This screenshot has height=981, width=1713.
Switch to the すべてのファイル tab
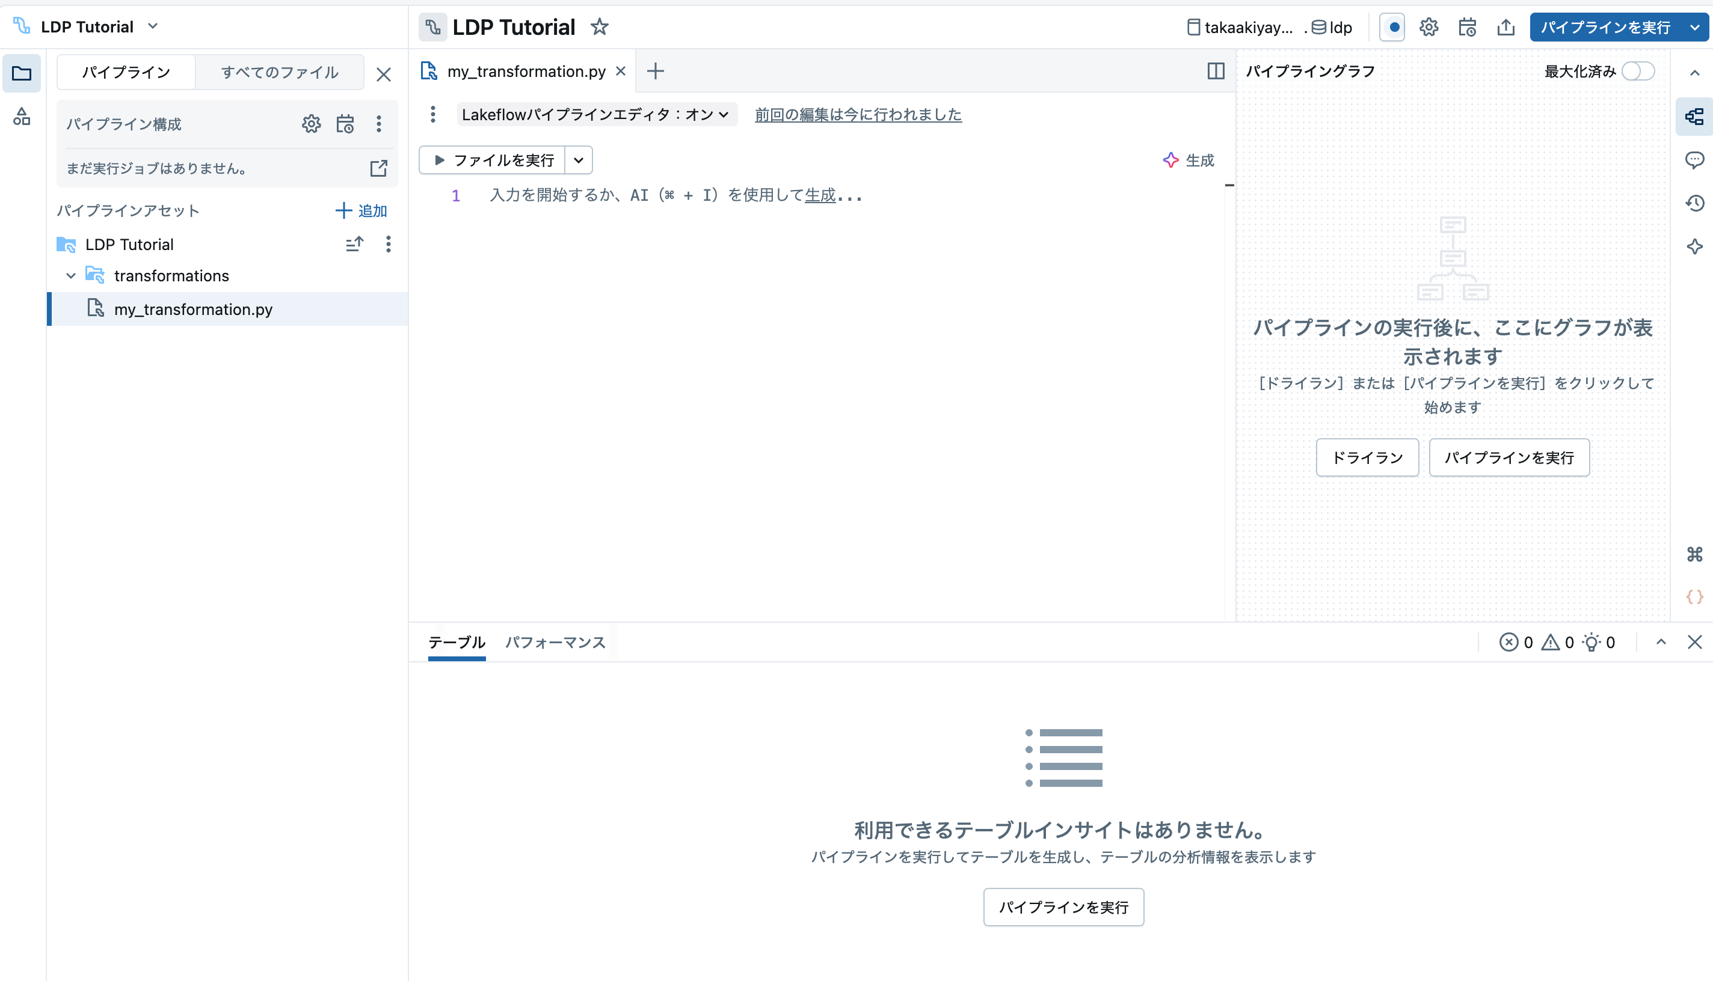click(280, 72)
